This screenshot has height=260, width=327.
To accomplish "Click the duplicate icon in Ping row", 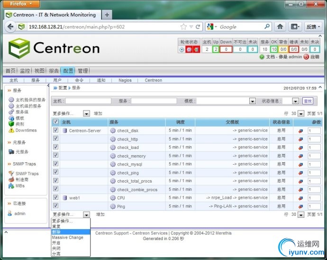I will click(300, 206).
